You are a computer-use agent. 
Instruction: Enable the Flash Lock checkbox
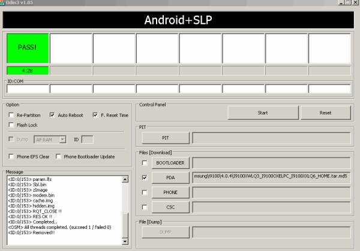11,125
